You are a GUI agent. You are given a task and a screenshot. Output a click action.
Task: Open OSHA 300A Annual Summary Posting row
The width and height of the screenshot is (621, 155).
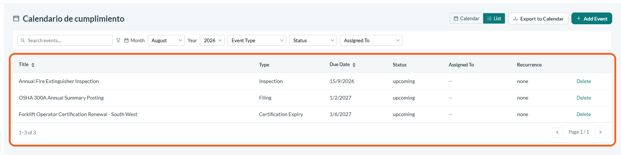click(312, 98)
